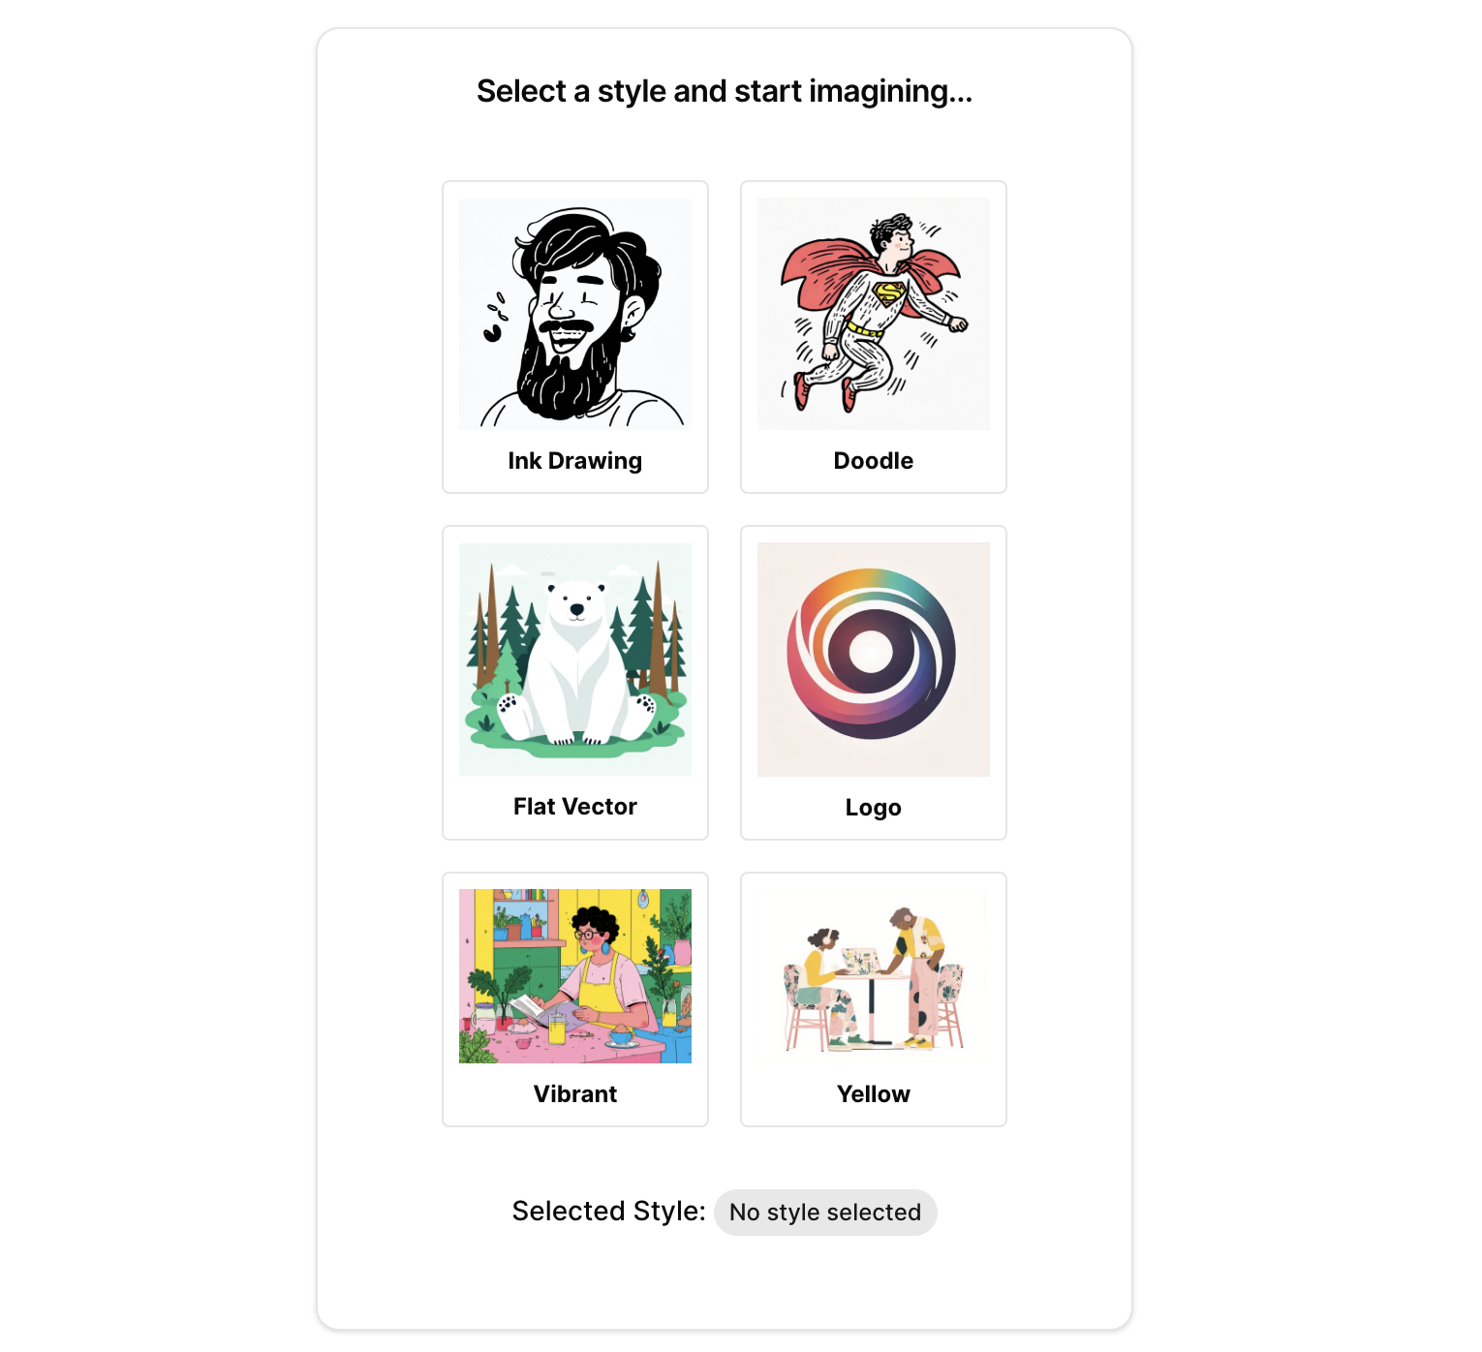The width and height of the screenshot is (1482, 1352).
Task: Click the No style selected badge
Action: click(x=825, y=1213)
